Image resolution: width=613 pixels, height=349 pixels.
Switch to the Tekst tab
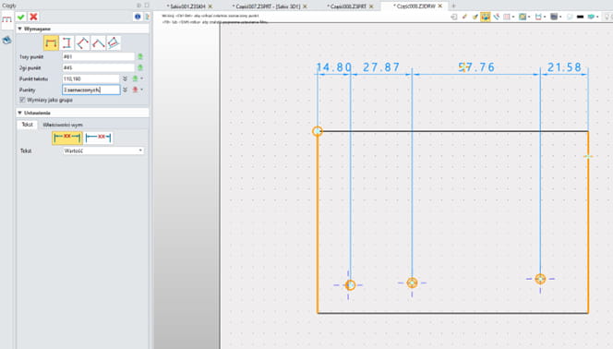click(28, 125)
